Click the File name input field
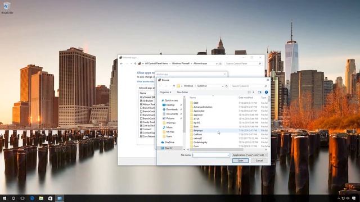 (211, 155)
